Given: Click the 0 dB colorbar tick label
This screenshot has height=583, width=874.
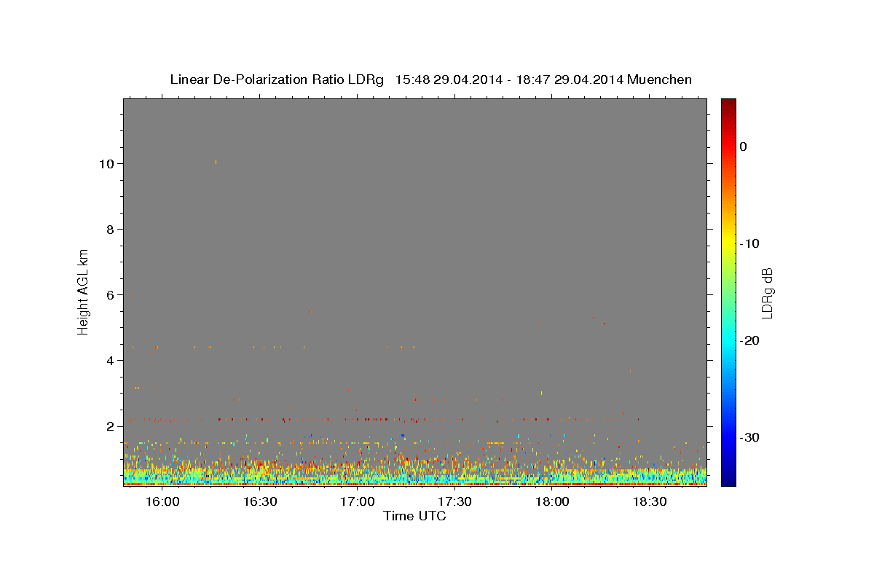Looking at the screenshot, I should pyautogui.click(x=743, y=146).
